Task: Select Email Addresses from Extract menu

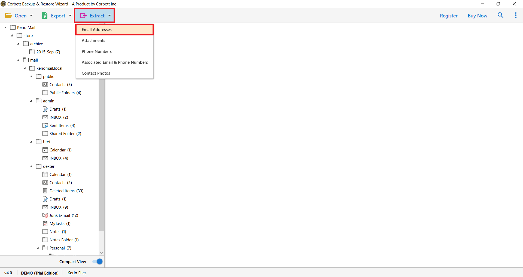Action: 115,29
